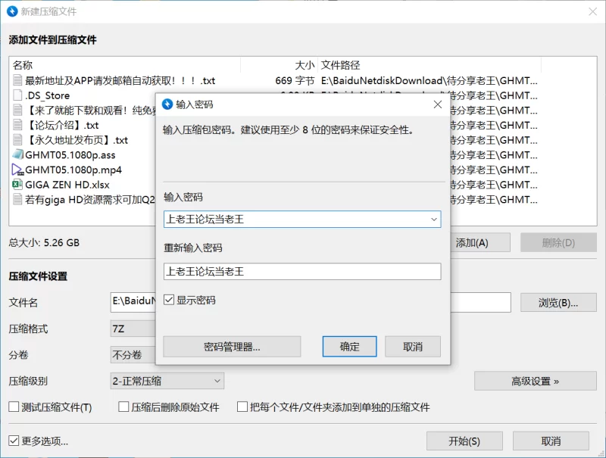Click 取消 in the password dialog

[413, 347]
